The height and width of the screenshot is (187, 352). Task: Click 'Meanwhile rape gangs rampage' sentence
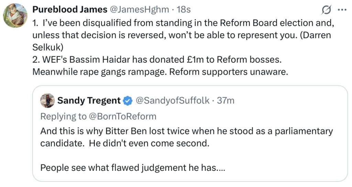100,72
